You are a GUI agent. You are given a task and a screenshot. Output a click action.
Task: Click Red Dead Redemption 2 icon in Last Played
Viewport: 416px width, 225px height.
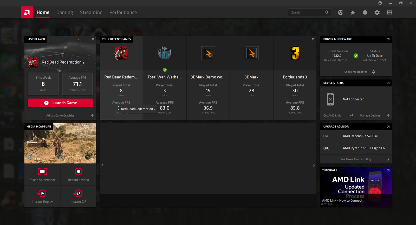[33, 62]
